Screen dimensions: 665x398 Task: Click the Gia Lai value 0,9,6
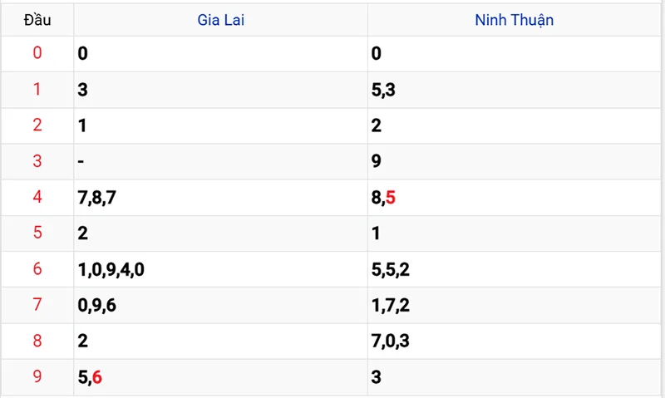click(96, 305)
